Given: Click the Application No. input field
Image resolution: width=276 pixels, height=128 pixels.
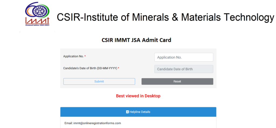Looking at the screenshot, I should (184, 57).
